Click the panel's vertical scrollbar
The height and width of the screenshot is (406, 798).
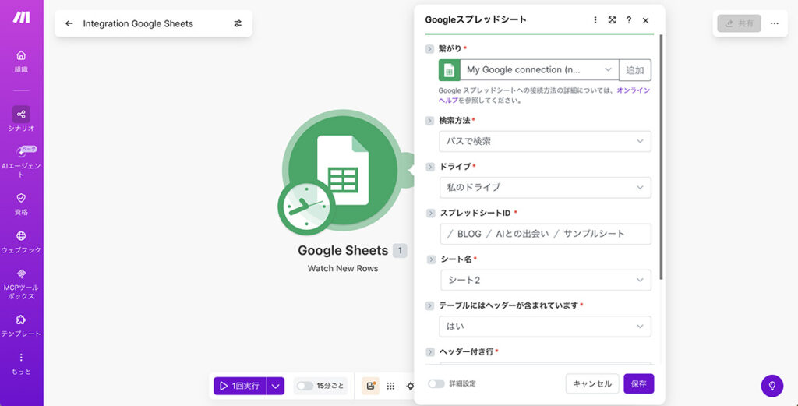(661, 157)
